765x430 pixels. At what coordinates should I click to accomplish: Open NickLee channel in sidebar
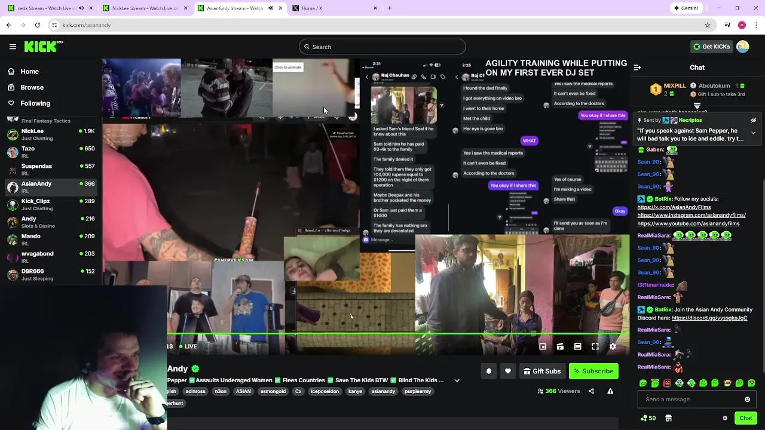tap(50, 134)
